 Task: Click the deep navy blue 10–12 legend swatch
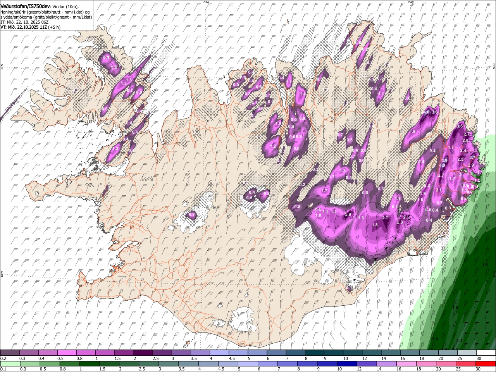(x=347, y=363)
